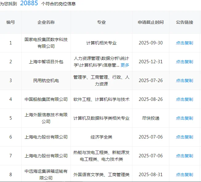This screenshot has height=182, width=201.
Task: Copy link for 中远海运集装箱运输有限公司
Action: 184,175
